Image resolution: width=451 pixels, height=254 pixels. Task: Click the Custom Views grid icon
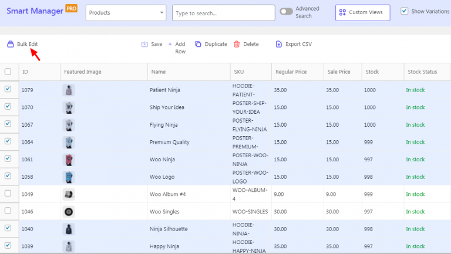342,12
